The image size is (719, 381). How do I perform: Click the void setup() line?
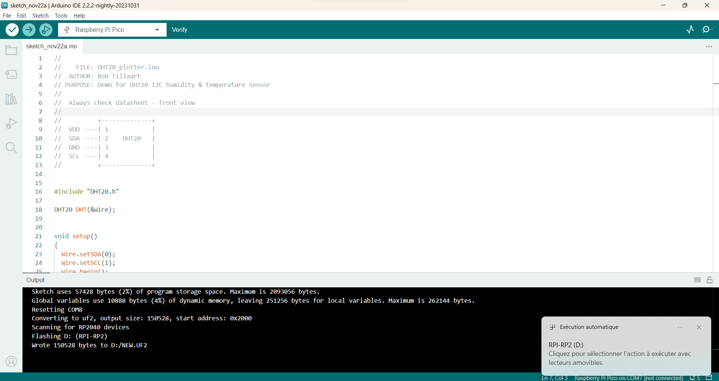[x=76, y=236]
